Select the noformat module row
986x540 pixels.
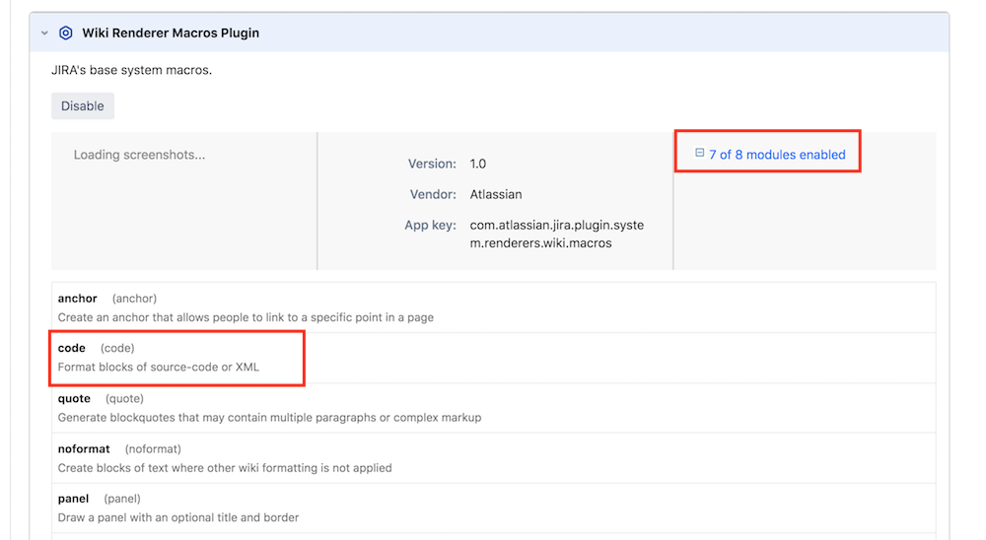click(x=494, y=458)
